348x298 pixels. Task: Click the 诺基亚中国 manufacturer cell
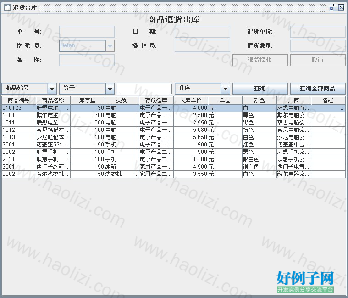point(294,145)
